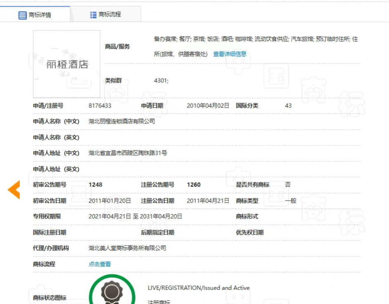Click the 国际注册日期 label
Image resolution: width=389 pixels, height=304 pixels.
(50, 232)
